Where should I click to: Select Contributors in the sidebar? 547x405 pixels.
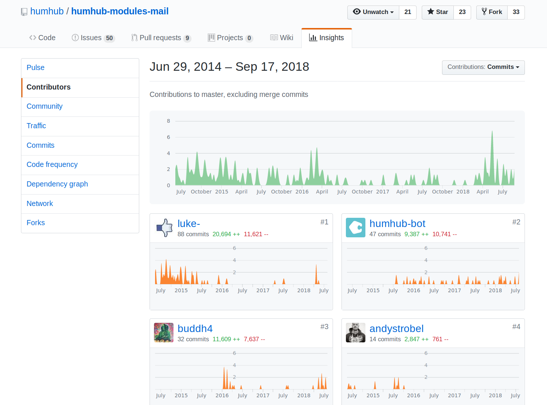tap(48, 87)
